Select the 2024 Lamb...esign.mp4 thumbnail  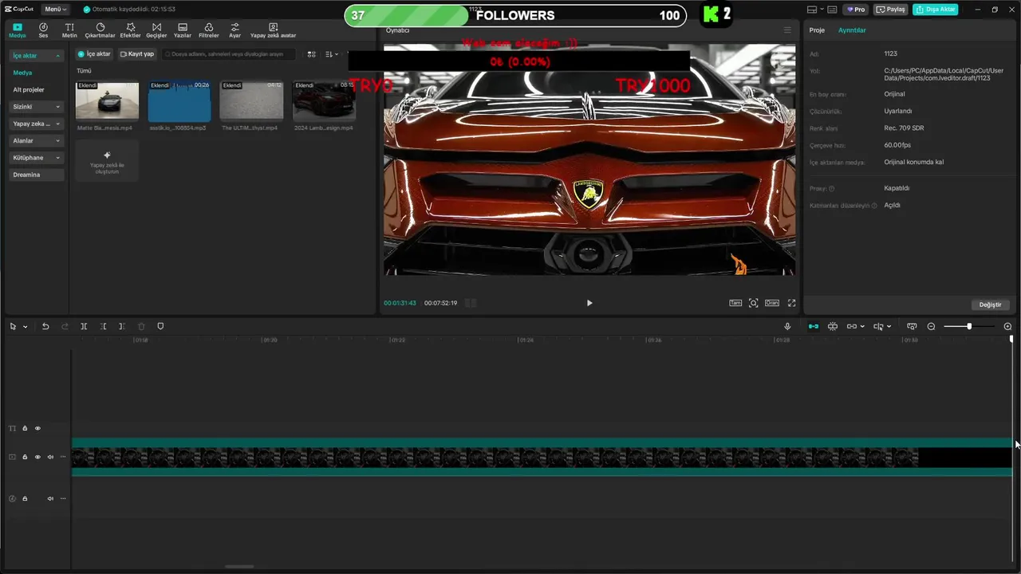[x=324, y=100]
